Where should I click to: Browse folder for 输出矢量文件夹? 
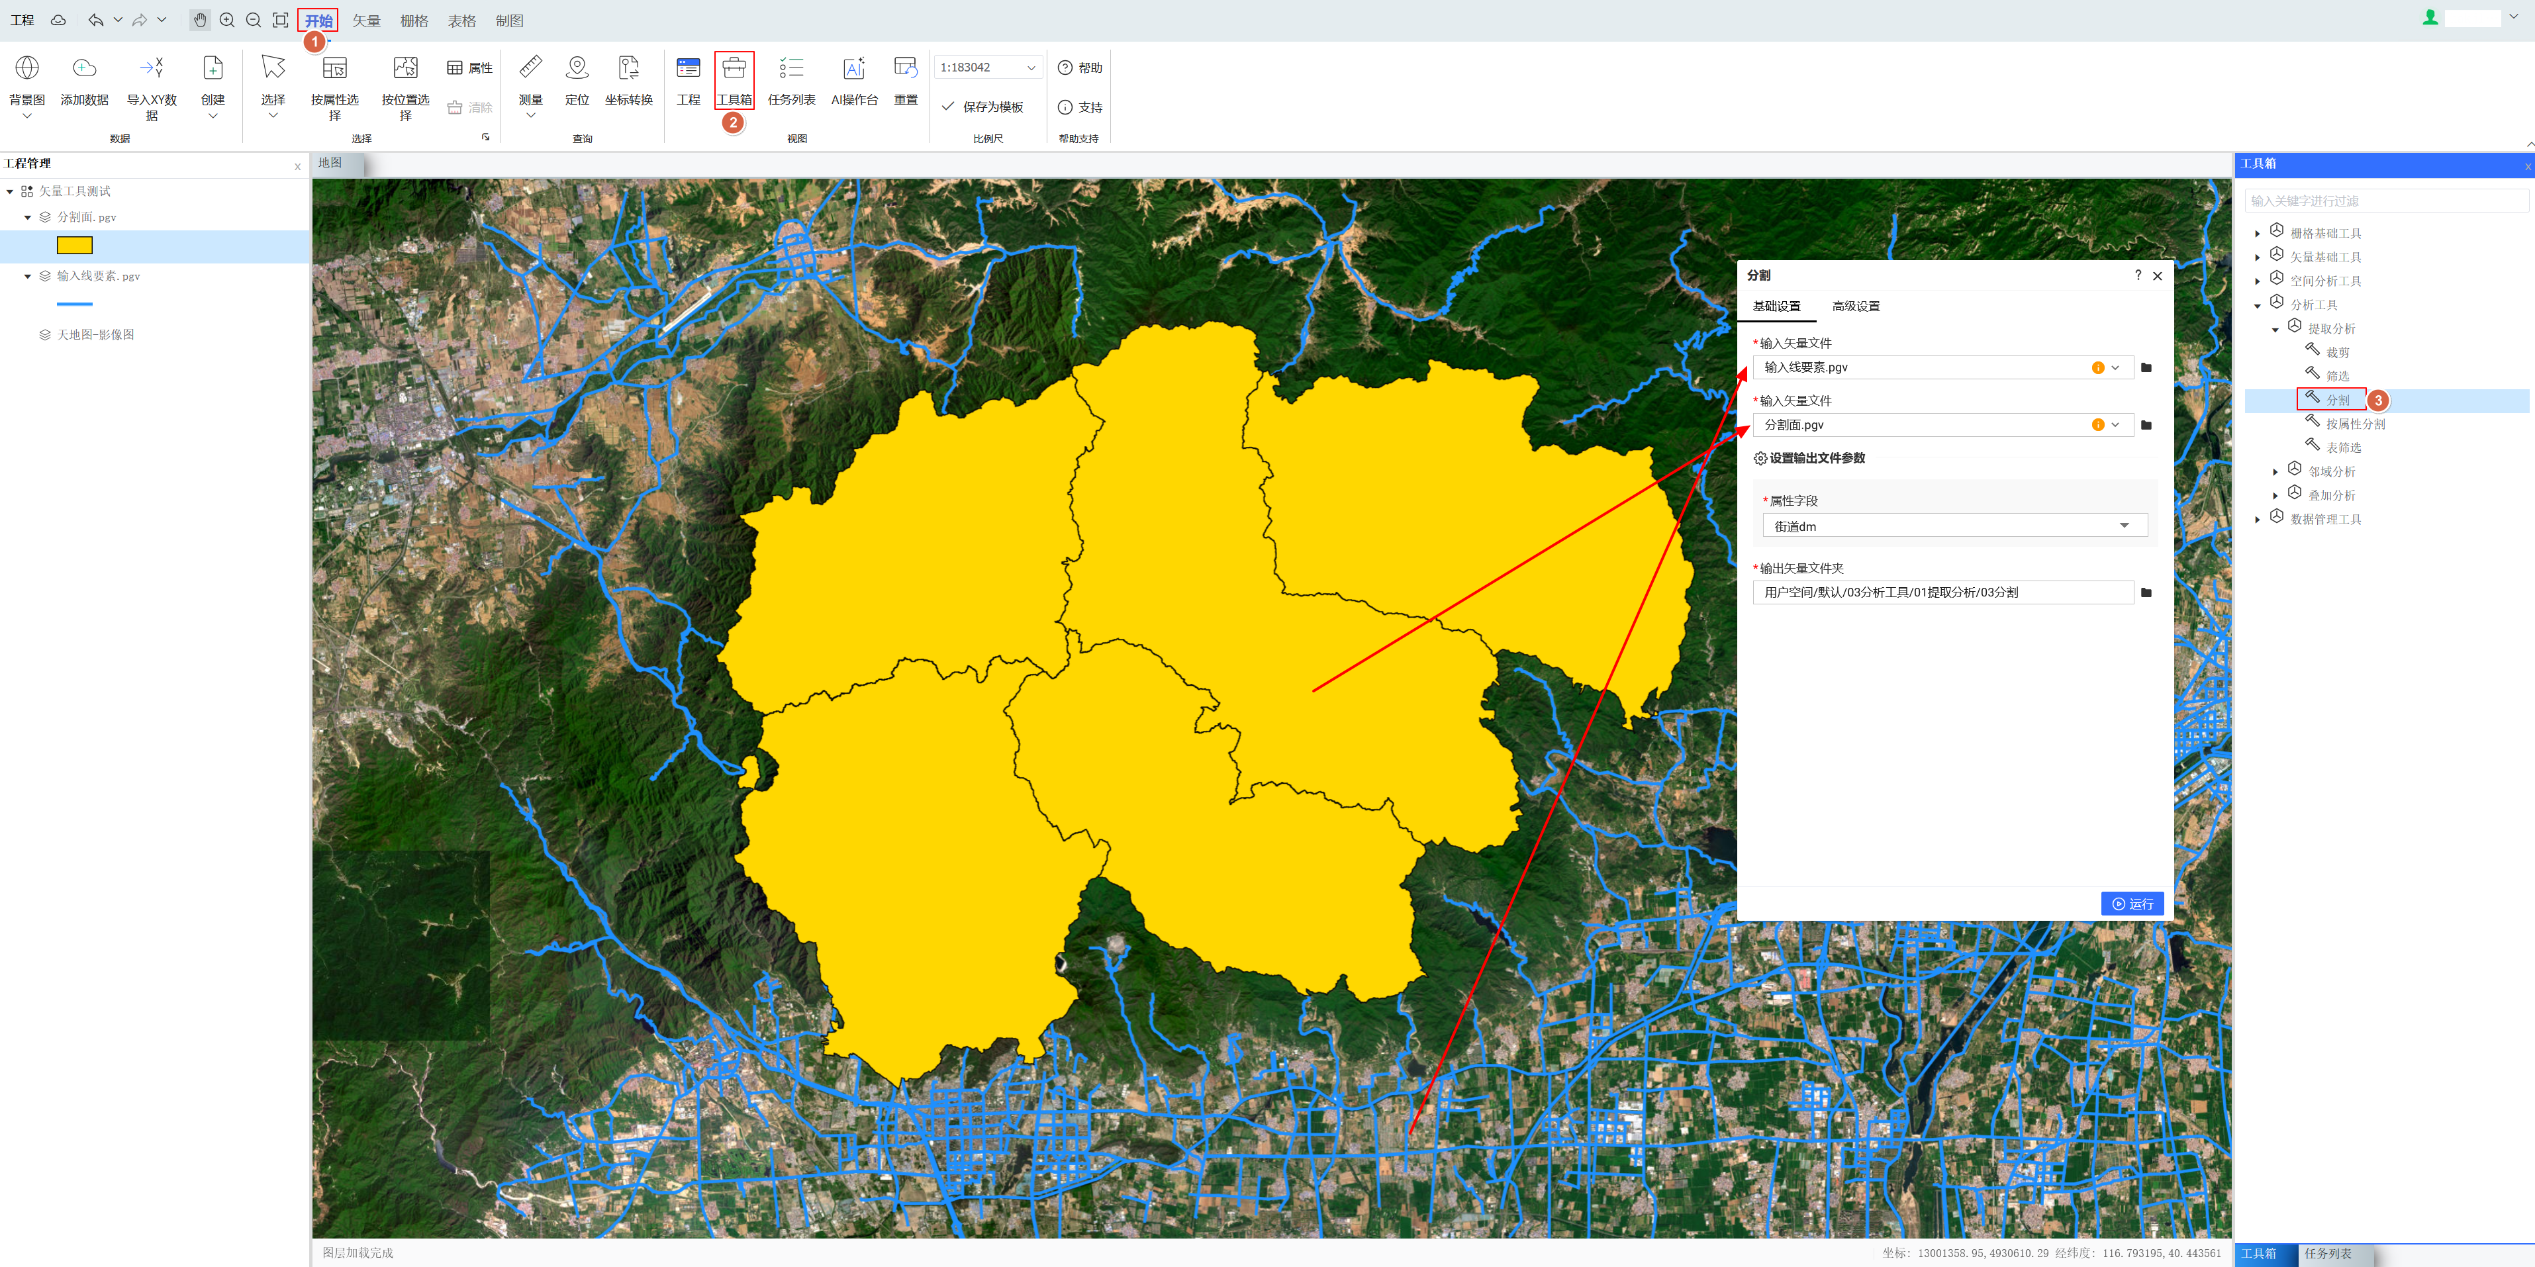pyautogui.click(x=2146, y=592)
